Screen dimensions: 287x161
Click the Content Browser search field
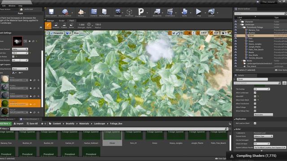coord(119,129)
